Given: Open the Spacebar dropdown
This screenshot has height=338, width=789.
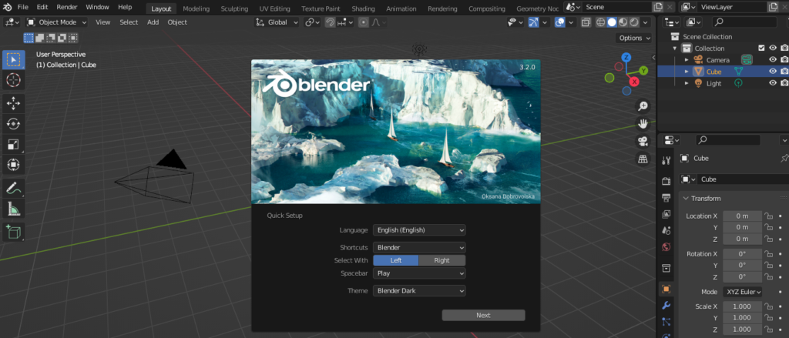Looking at the screenshot, I should 419,273.
